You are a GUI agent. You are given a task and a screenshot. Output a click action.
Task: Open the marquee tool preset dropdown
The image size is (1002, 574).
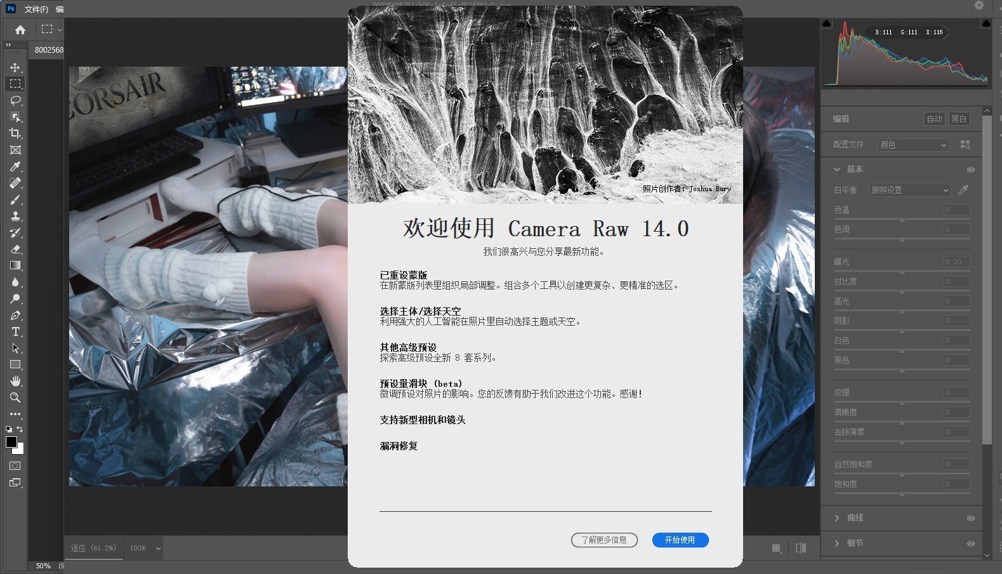coord(60,29)
